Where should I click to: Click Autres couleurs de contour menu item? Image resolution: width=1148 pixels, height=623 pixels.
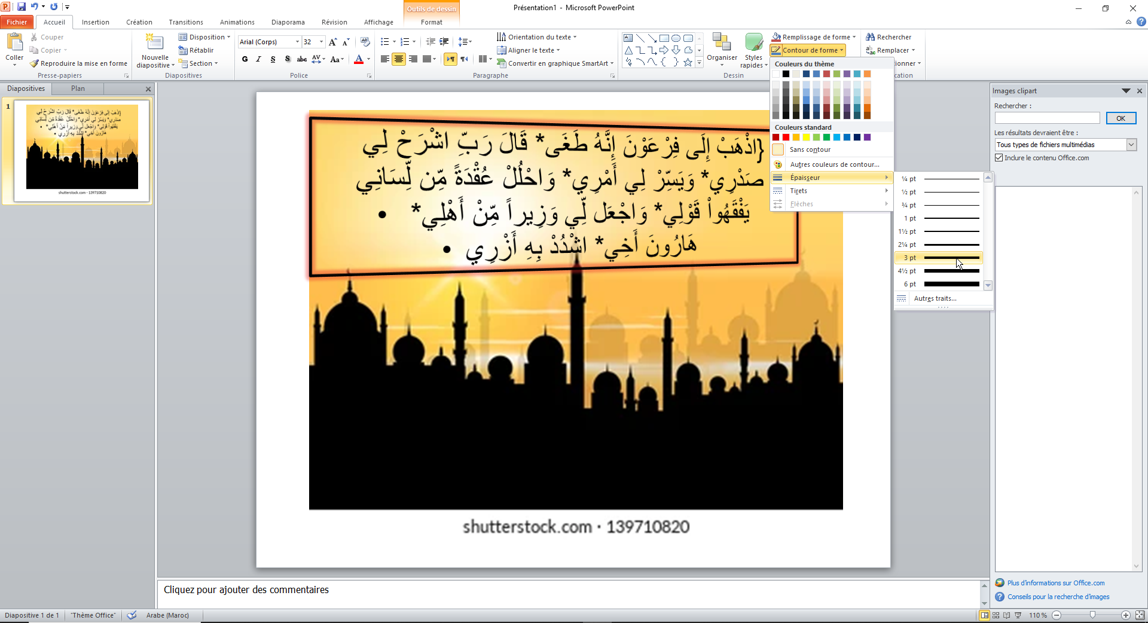pyautogui.click(x=831, y=164)
